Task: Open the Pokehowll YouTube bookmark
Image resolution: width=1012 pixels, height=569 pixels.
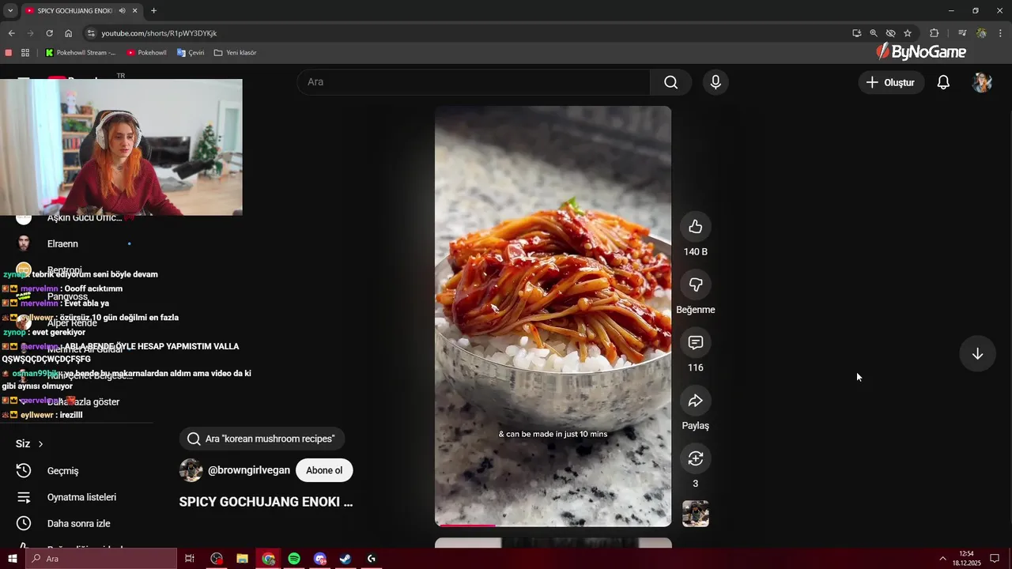Action: (x=146, y=53)
